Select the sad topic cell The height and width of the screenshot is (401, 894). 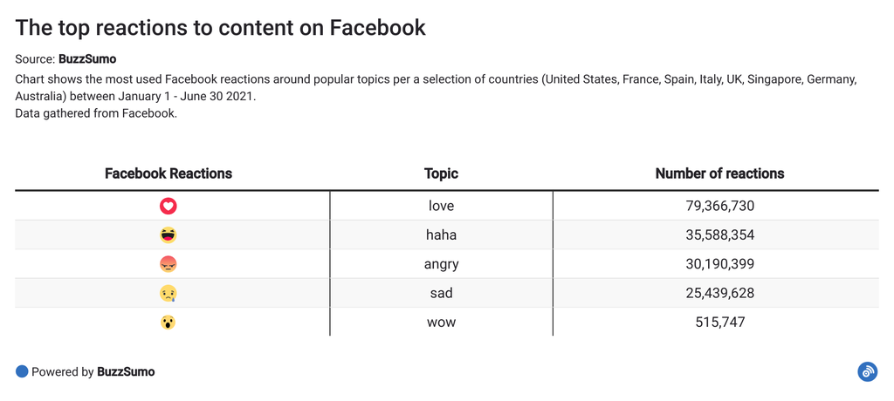click(441, 294)
